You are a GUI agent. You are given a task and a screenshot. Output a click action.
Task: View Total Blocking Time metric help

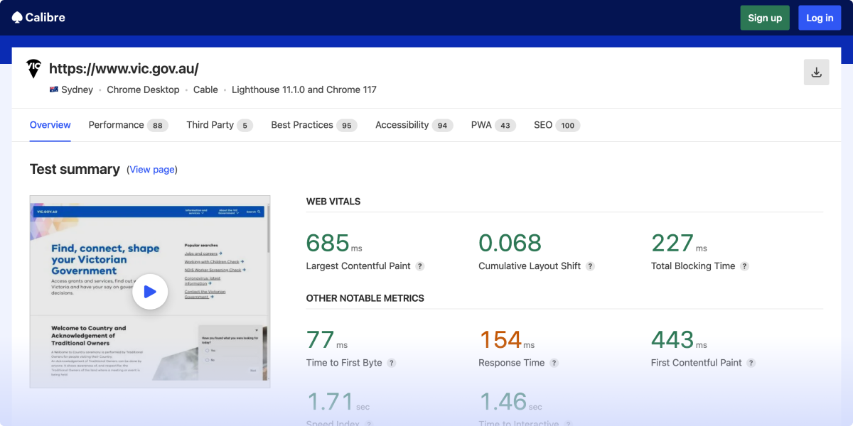coord(744,266)
